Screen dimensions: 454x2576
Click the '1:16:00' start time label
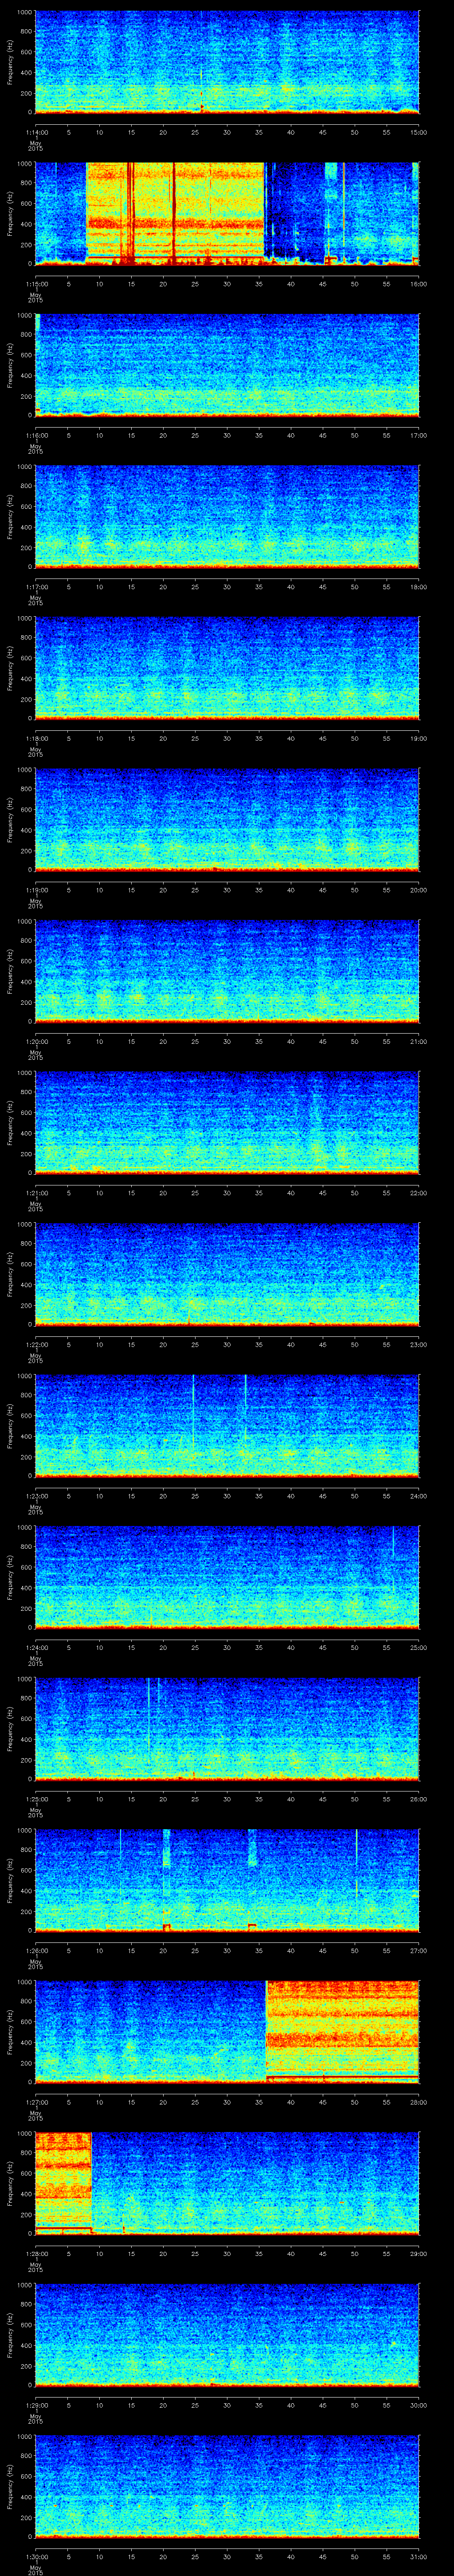coord(36,435)
